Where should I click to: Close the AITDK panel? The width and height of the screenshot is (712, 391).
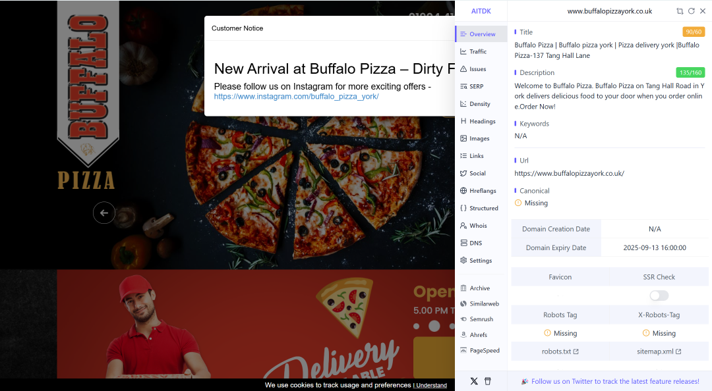click(703, 11)
